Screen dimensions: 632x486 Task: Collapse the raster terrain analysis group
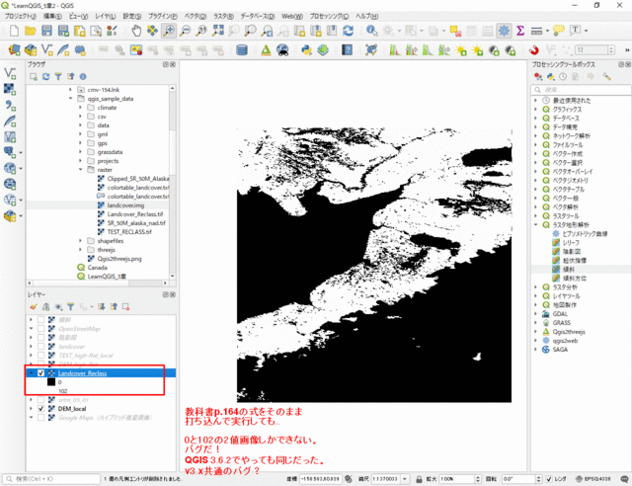tap(535, 224)
